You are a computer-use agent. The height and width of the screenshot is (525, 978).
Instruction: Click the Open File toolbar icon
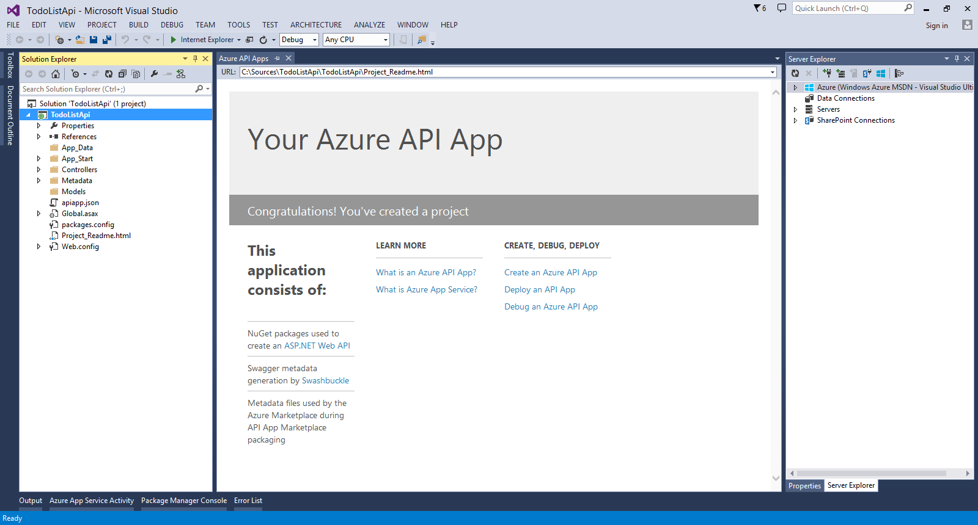point(79,40)
